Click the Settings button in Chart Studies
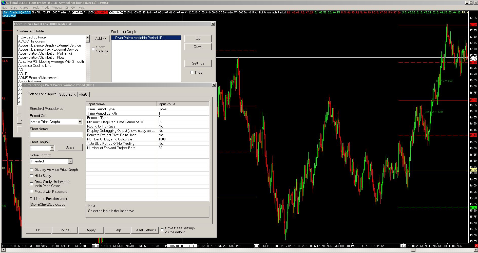 coord(198,63)
